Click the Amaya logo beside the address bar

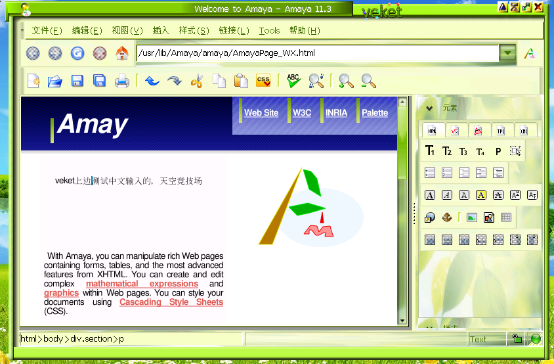click(x=530, y=54)
